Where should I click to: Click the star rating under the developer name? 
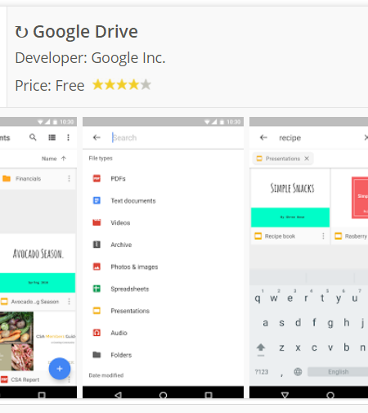pos(122,85)
